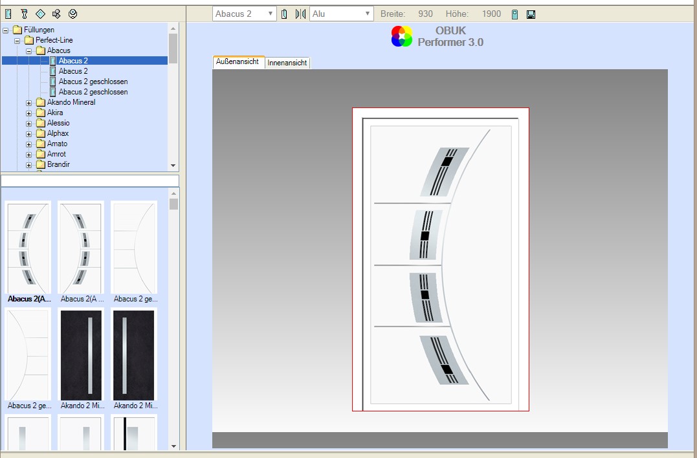The width and height of the screenshot is (697, 458).
Task: Switch to the Außenansicht tab
Action: [239, 61]
